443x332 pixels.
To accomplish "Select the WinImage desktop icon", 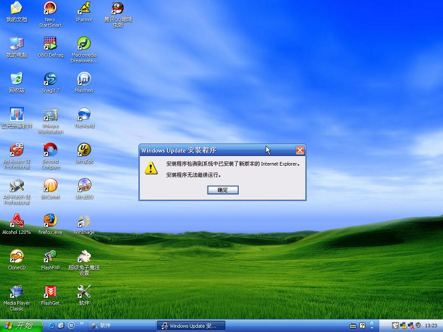I will [x=84, y=225].
